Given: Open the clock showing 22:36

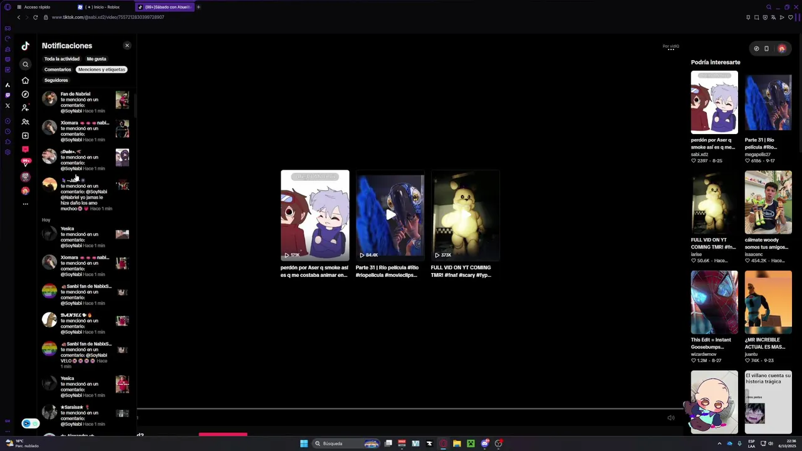Looking at the screenshot, I should (787, 443).
